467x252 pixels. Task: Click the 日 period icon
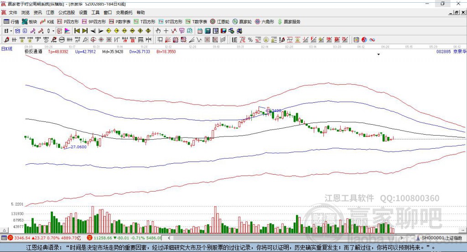(x=6, y=31)
